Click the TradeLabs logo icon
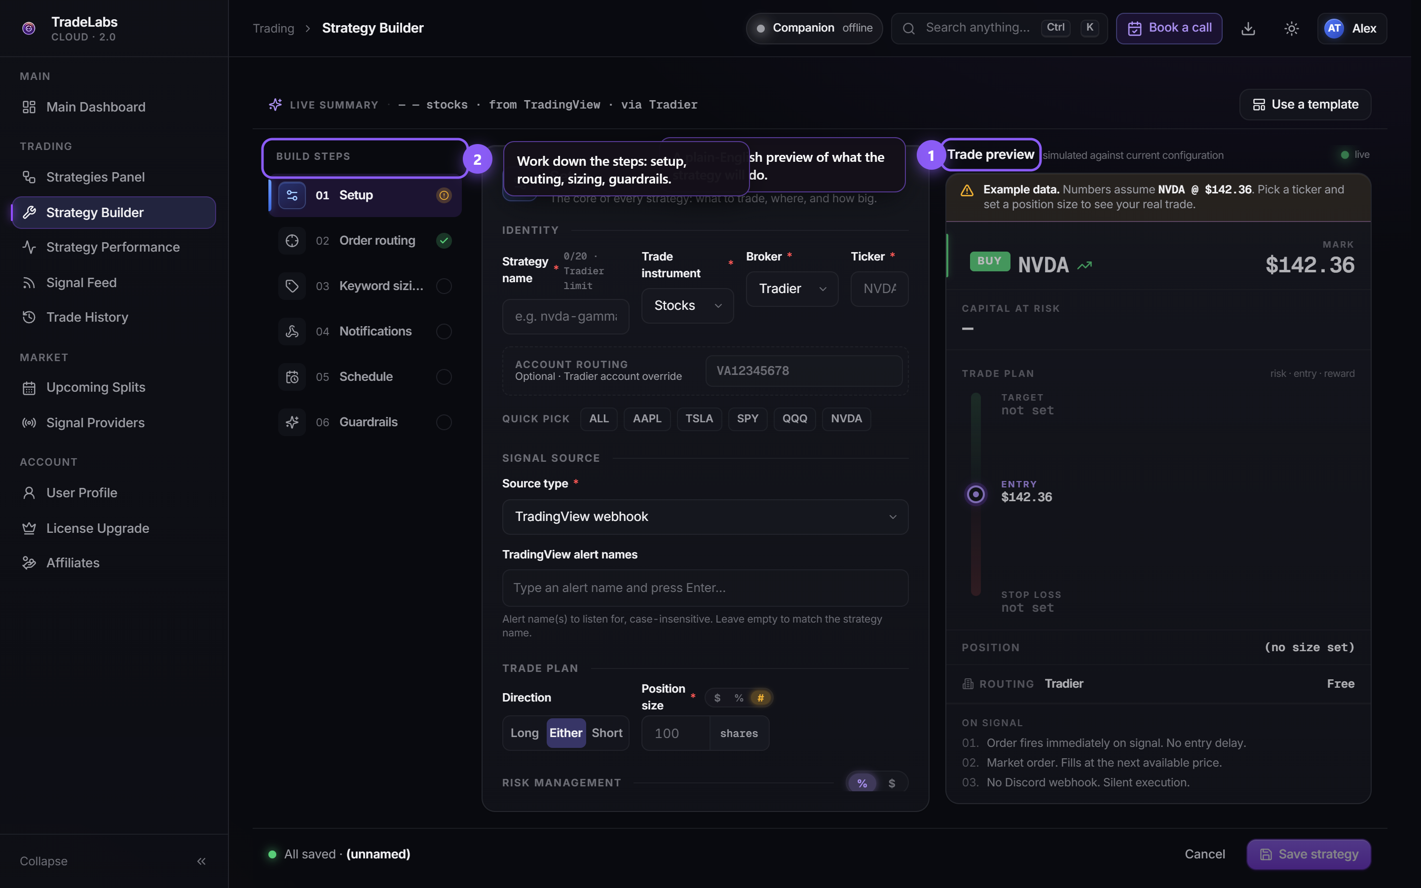Screen dimensions: 1421x888 (29, 28)
